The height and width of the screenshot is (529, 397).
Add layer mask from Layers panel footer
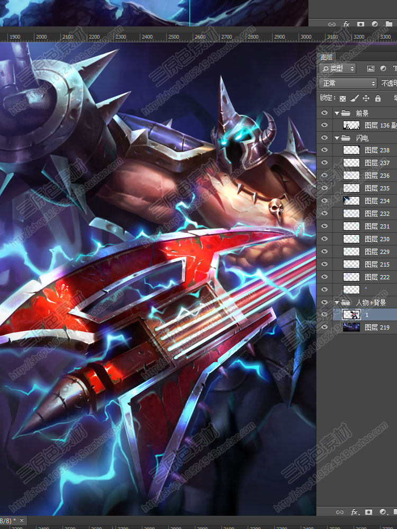pos(368,512)
